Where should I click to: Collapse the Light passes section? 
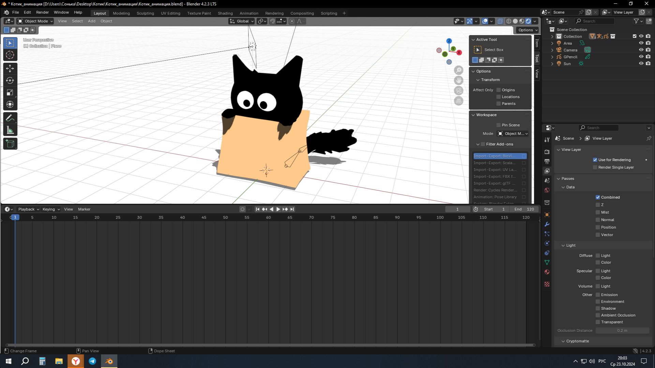click(563, 245)
